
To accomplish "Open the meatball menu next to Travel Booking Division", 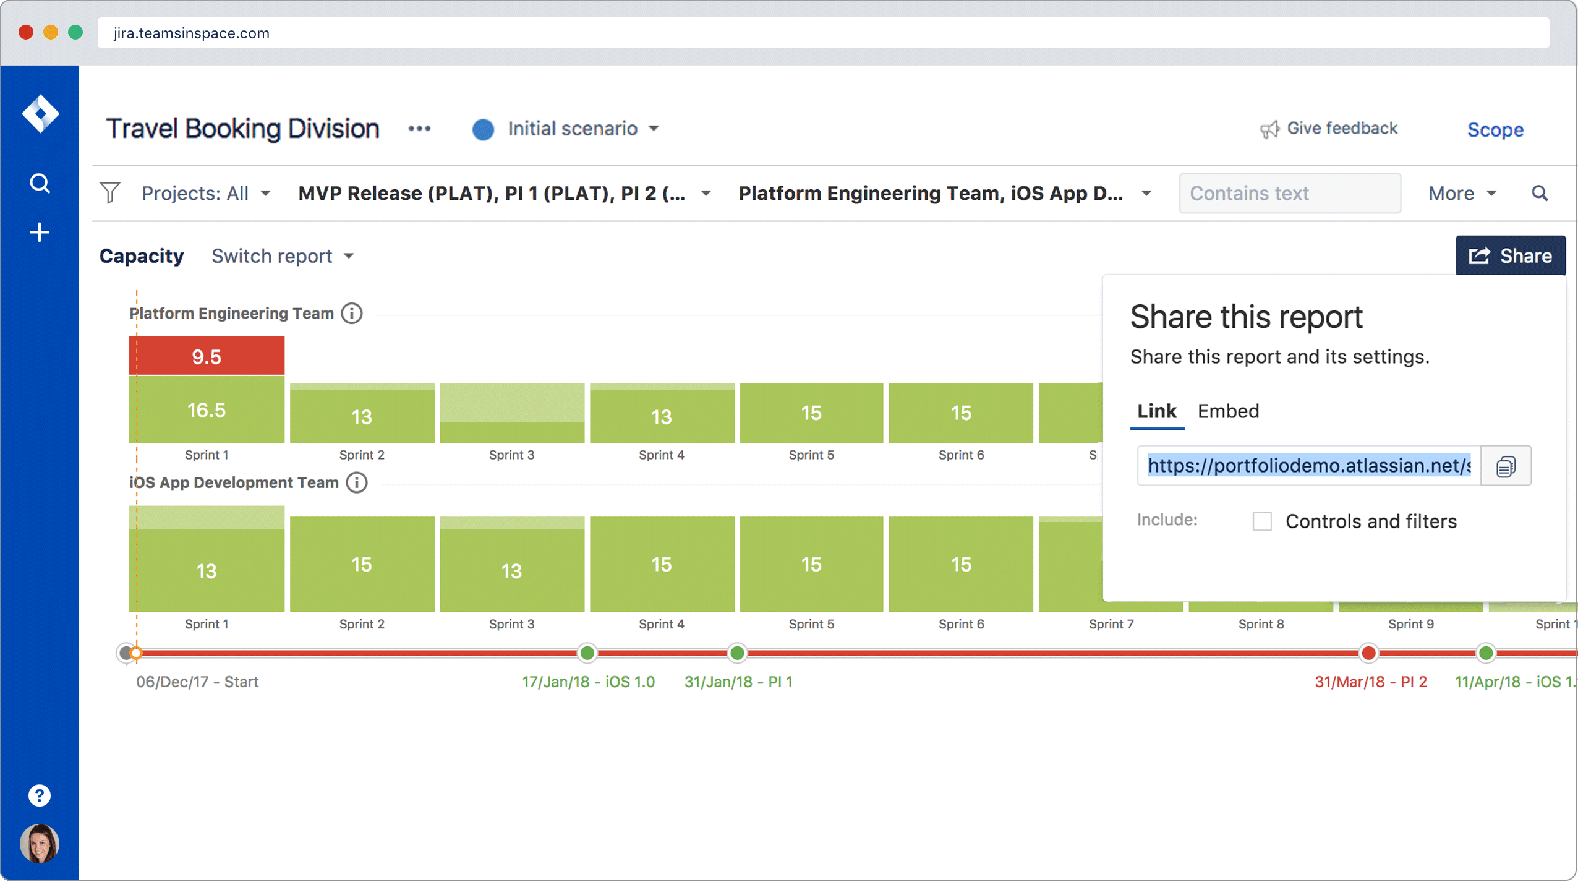I will tap(420, 129).
